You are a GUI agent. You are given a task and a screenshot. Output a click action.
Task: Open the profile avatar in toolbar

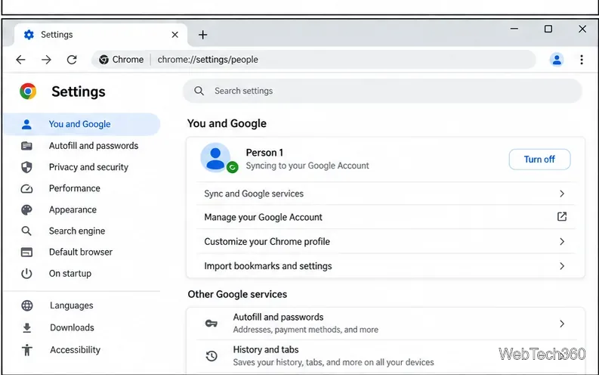click(x=557, y=60)
